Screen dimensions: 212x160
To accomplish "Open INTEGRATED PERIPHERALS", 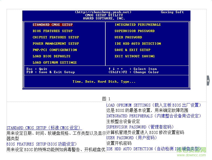I will (x=138, y=24).
